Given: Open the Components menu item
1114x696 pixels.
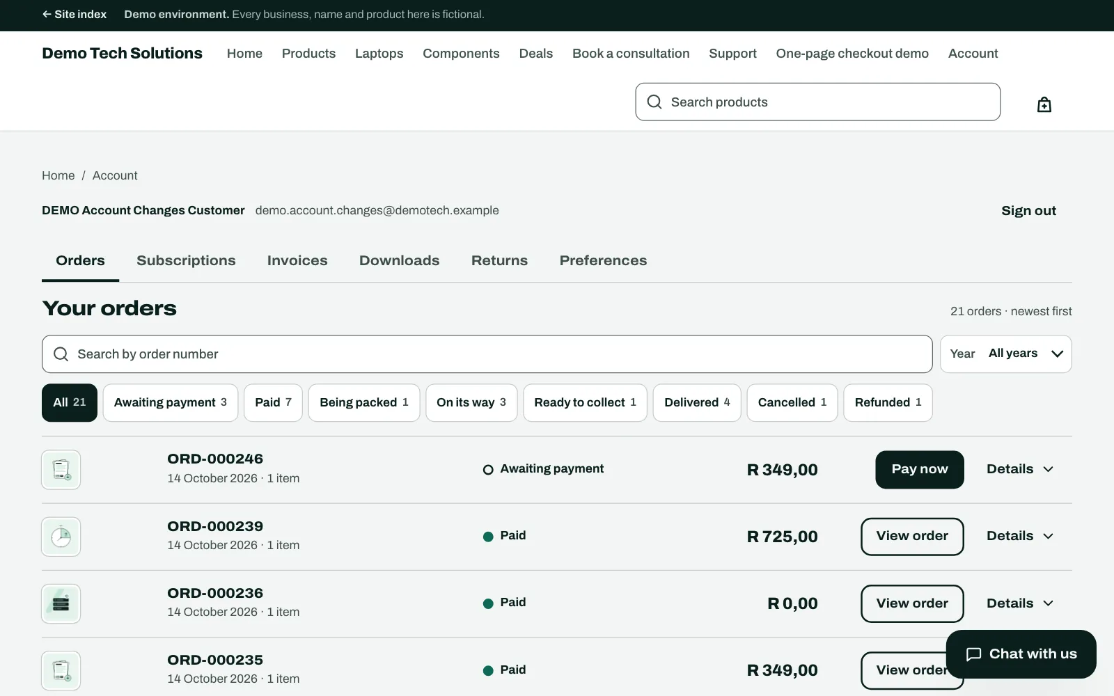Looking at the screenshot, I should pyautogui.click(x=461, y=54).
